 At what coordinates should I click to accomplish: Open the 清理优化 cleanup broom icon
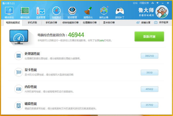88,11
